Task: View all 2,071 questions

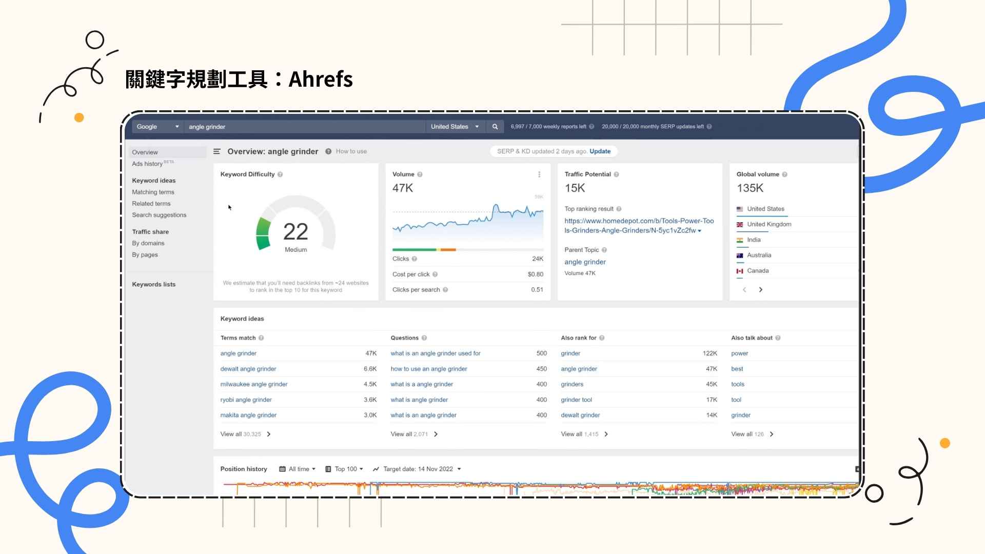Action: (x=414, y=434)
